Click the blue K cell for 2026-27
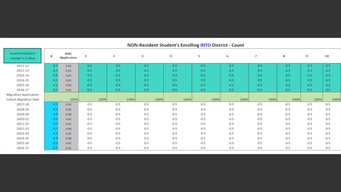 click(x=51, y=148)
